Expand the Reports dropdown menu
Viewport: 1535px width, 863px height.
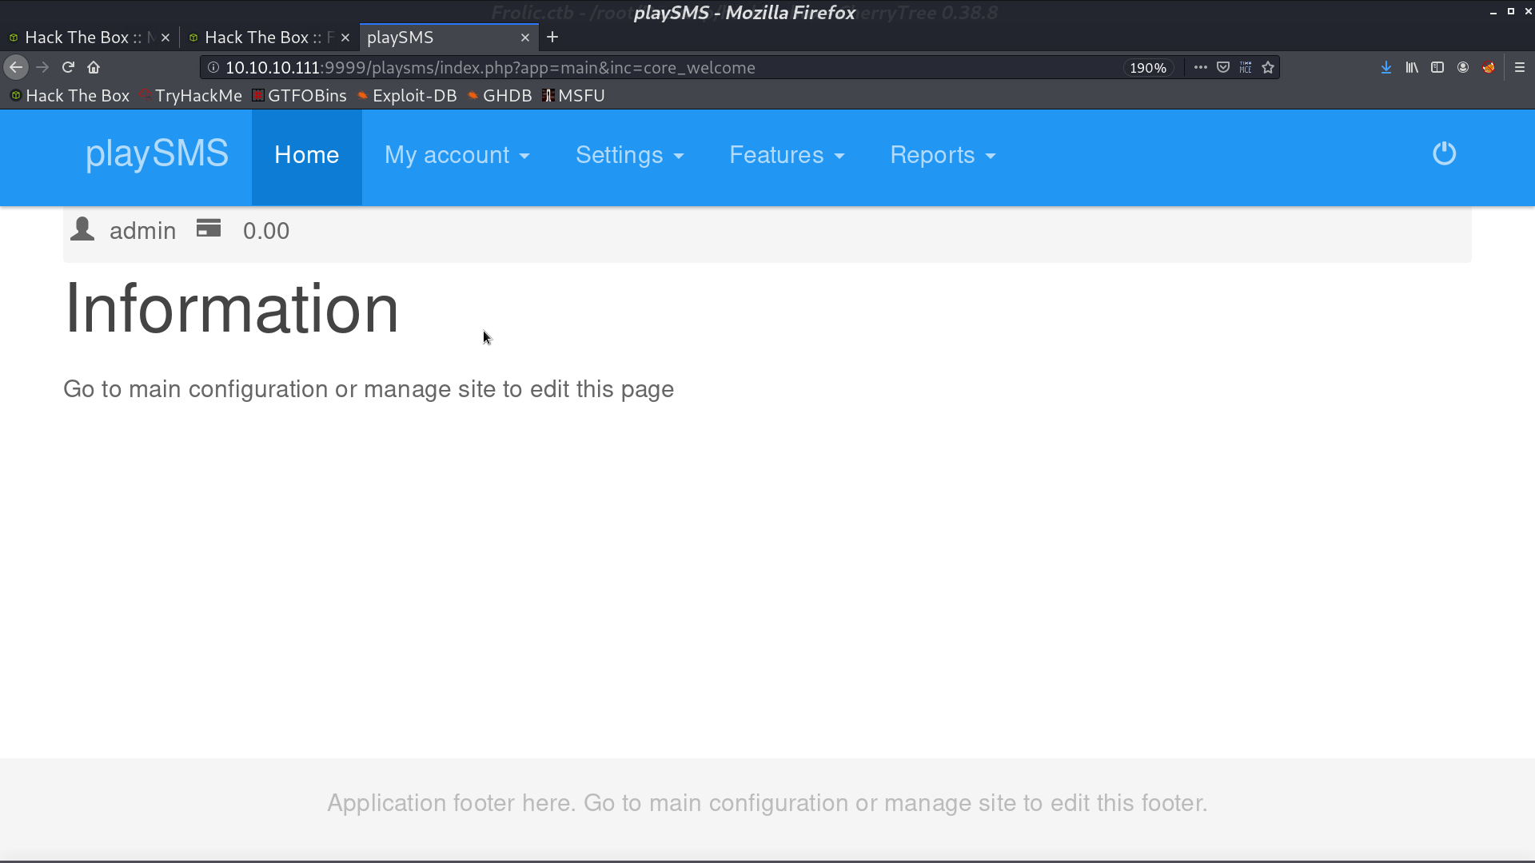(x=943, y=155)
